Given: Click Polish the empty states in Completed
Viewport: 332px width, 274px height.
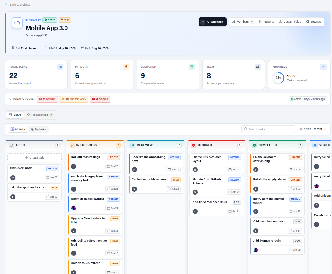Looking at the screenshot, I should (x=270, y=179).
